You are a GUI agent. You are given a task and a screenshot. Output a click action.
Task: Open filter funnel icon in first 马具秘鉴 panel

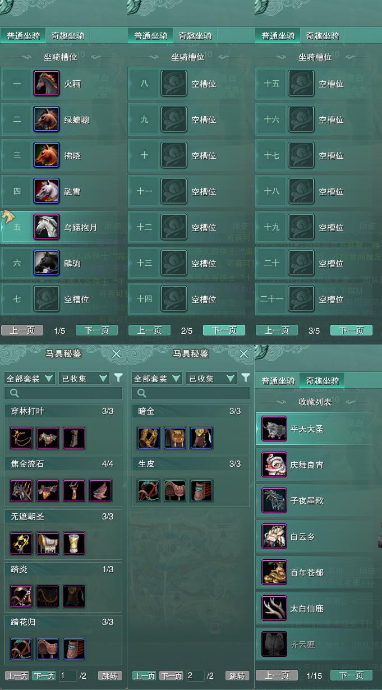coord(118,378)
